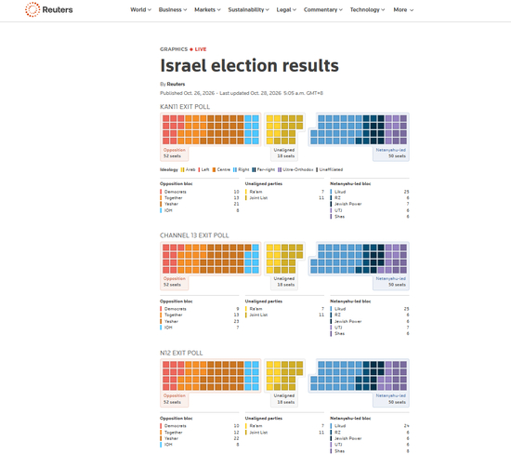The image size is (511, 455).
Task: Click the Likud row in KAN11 poll table
Action: (x=370, y=192)
